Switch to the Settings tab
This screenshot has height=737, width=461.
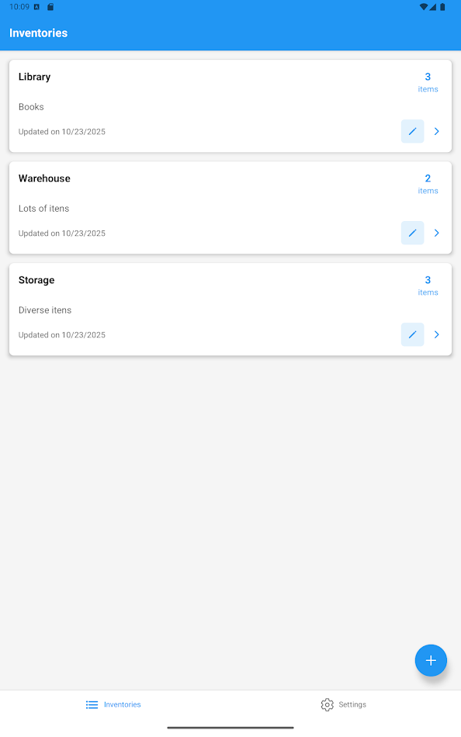343,704
